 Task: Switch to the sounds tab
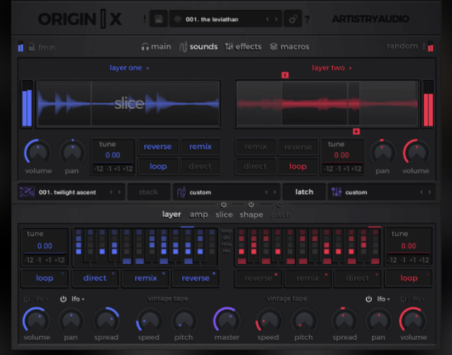coord(198,47)
